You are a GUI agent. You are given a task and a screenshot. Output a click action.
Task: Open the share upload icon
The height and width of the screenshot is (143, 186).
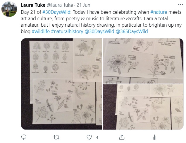click(x=122, y=137)
